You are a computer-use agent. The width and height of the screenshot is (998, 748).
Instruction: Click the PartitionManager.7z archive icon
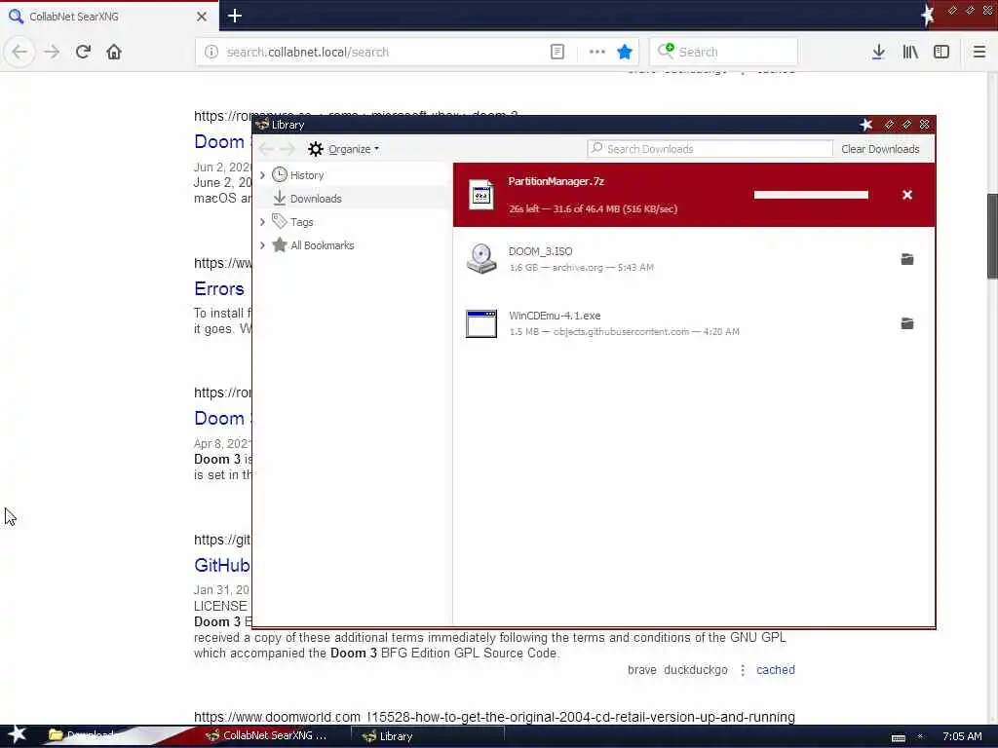[481, 195]
